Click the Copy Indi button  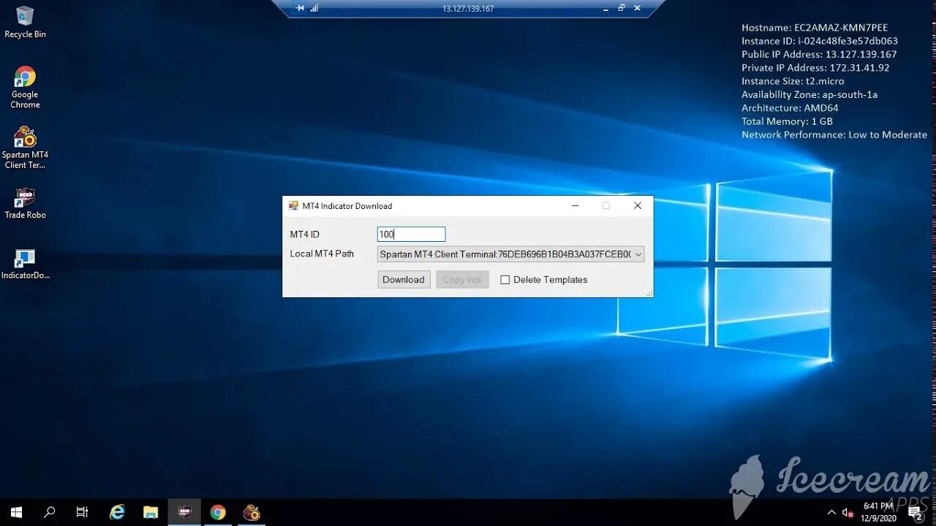point(462,280)
